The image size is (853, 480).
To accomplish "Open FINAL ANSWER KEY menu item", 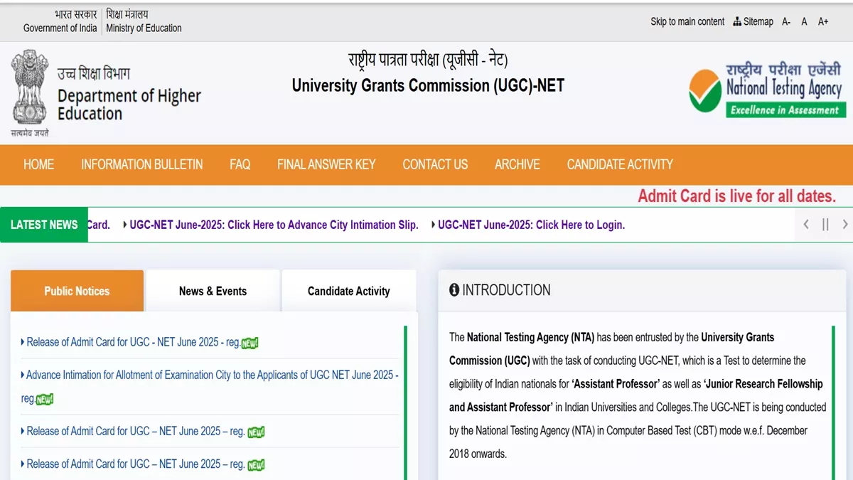I will click(326, 164).
